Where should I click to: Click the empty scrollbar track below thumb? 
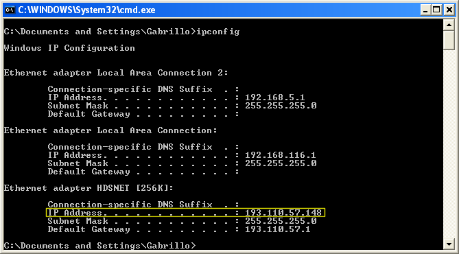click(449, 144)
